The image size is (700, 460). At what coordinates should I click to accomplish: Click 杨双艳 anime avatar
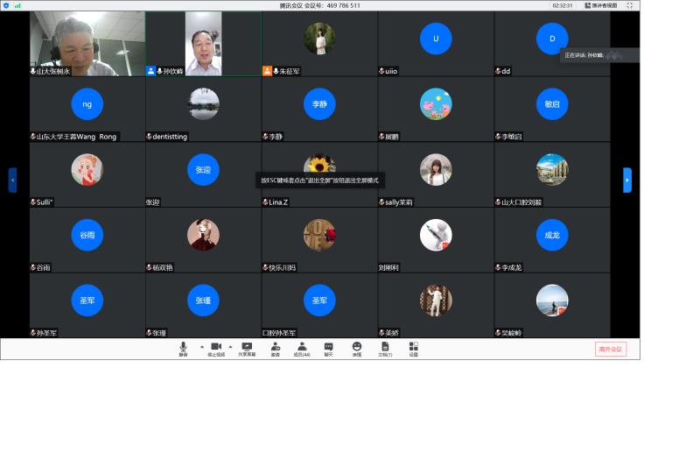point(204,235)
